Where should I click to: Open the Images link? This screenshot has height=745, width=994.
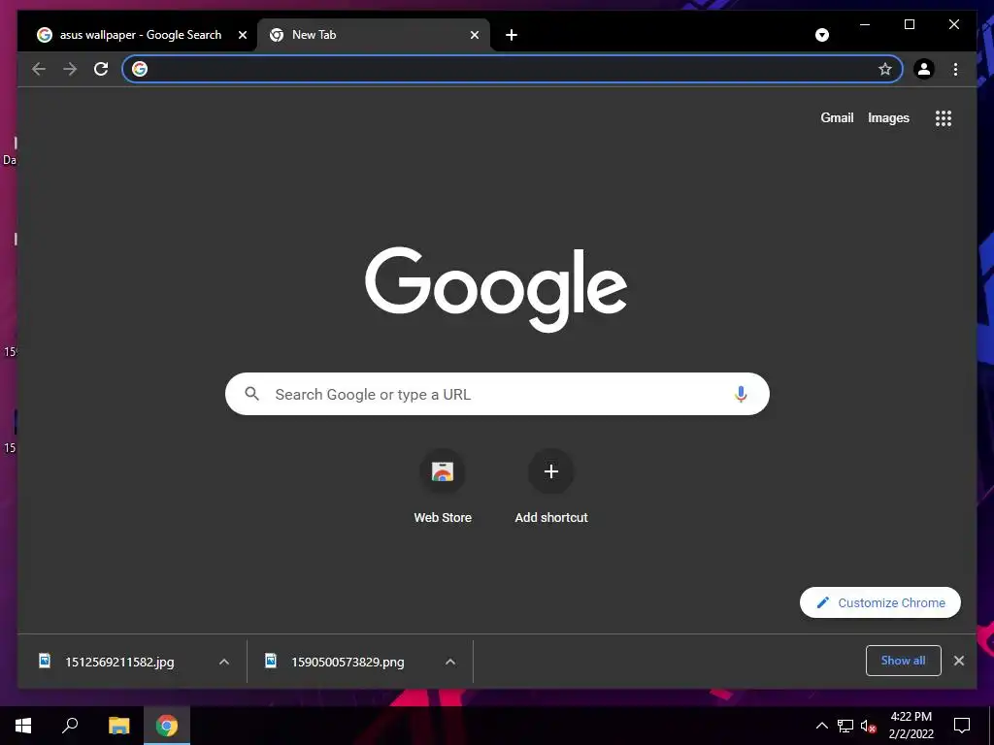tap(888, 117)
